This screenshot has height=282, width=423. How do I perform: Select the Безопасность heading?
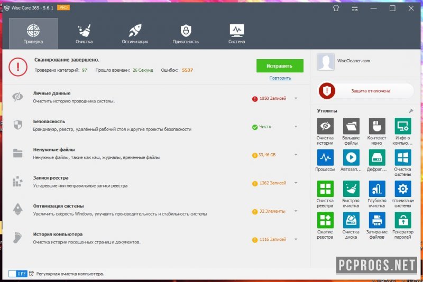49,121
